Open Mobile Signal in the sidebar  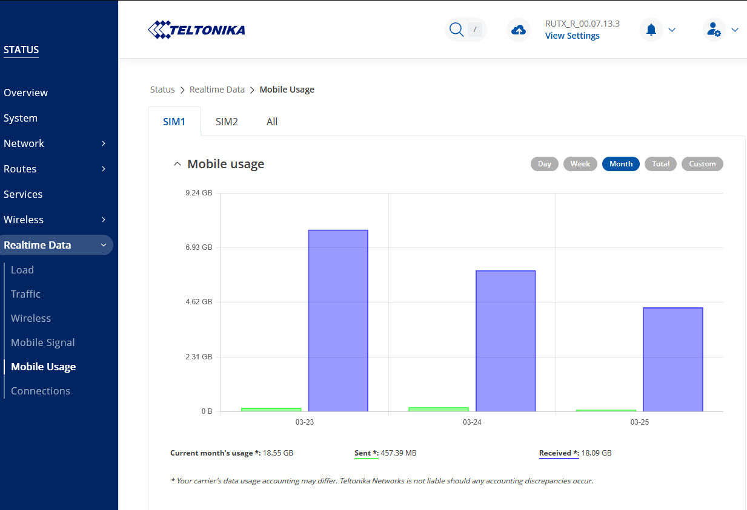pos(43,342)
